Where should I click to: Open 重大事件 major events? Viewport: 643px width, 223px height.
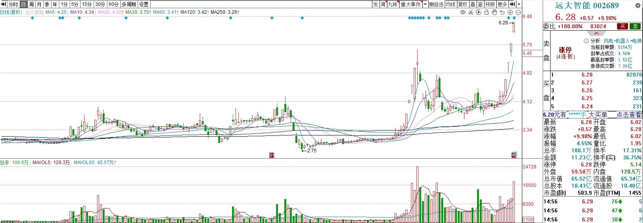click(x=410, y=4)
